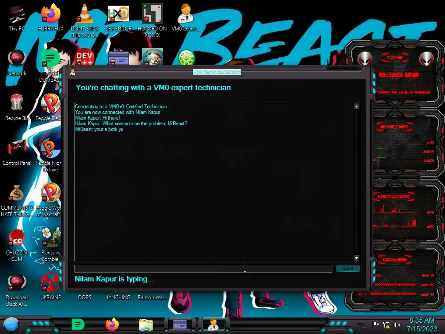The height and width of the screenshot is (334, 445).
Task: Open the VLC cone desktop shortcut
Action: [x=85, y=20]
